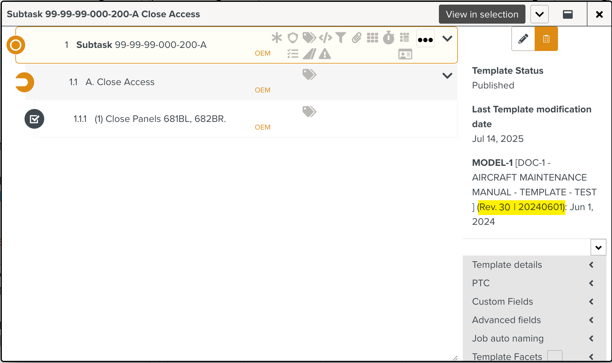612x363 pixels.
Task: Open the Job auto naming section
Action: point(508,338)
